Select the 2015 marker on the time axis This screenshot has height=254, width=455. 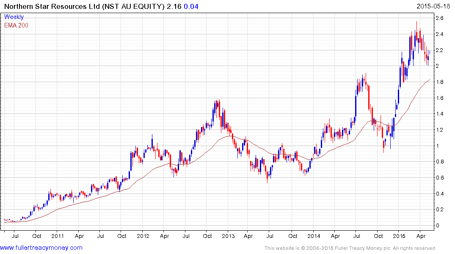pos(399,236)
